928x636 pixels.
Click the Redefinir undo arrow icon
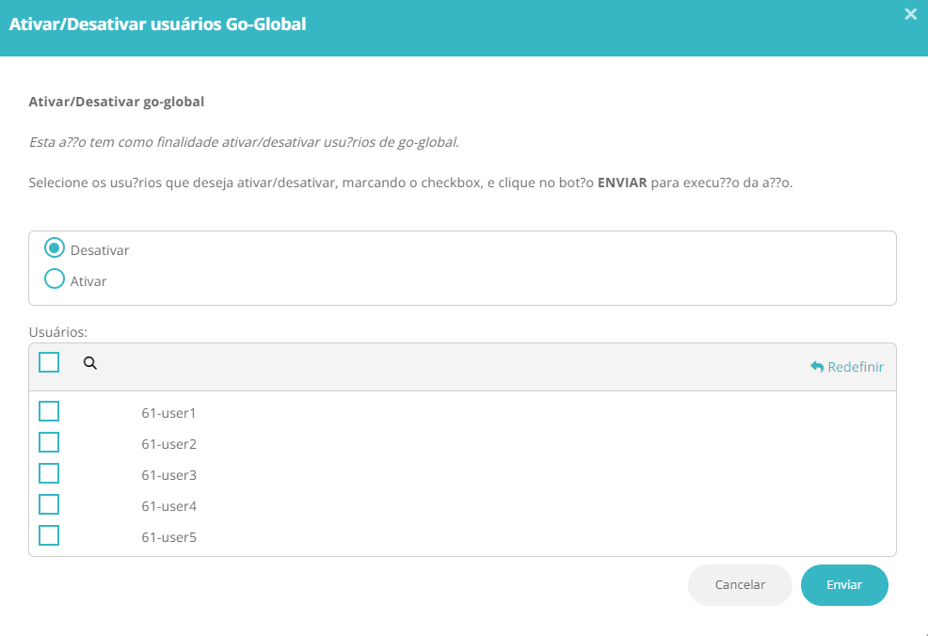(x=817, y=367)
